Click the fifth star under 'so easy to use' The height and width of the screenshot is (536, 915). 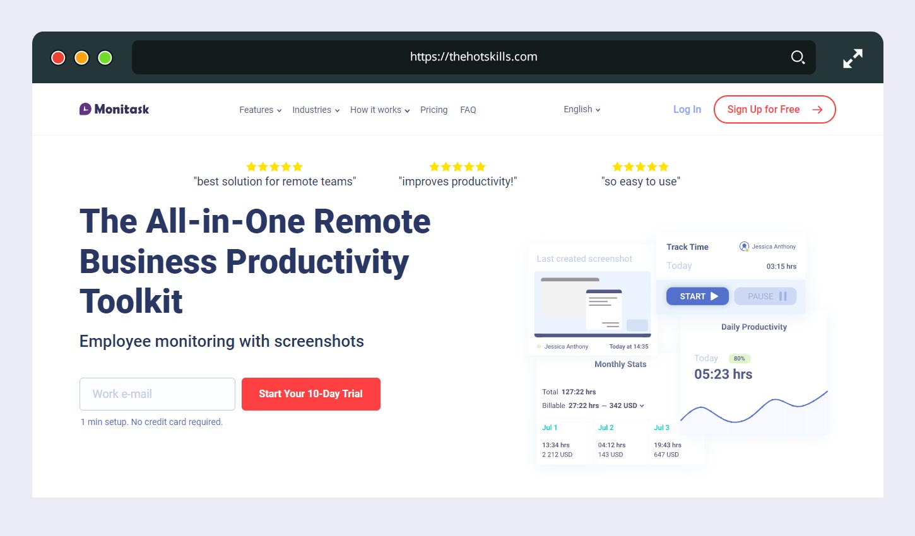(x=663, y=166)
